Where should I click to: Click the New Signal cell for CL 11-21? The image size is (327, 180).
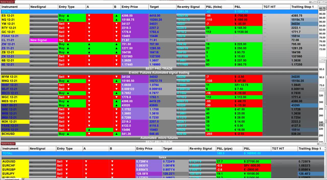coord(44,40)
